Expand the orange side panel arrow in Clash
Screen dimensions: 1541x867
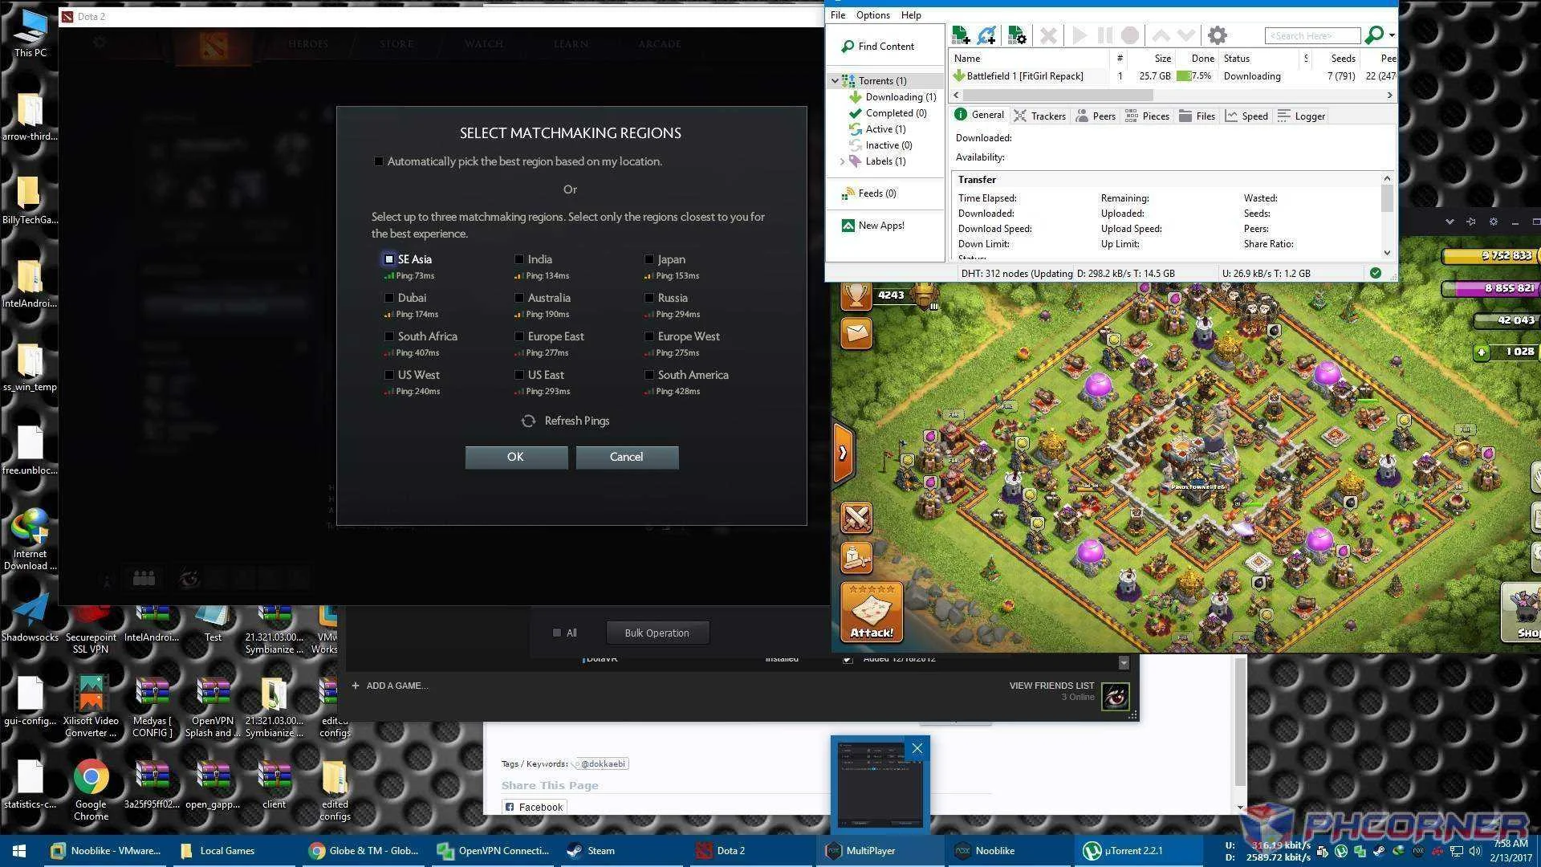pyautogui.click(x=842, y=453)
